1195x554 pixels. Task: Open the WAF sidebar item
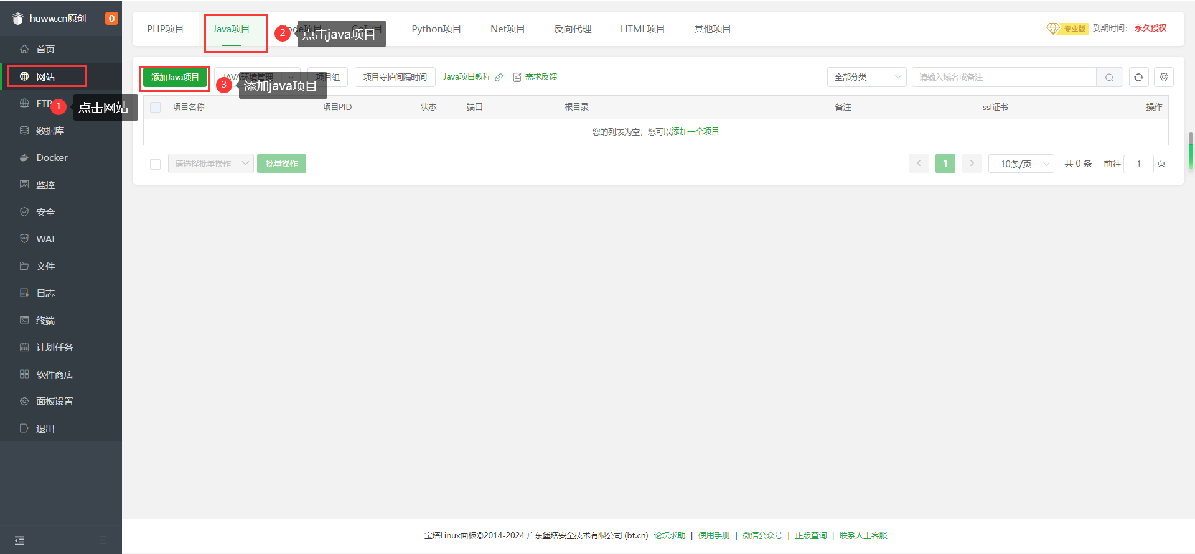[x=46, y=239]
